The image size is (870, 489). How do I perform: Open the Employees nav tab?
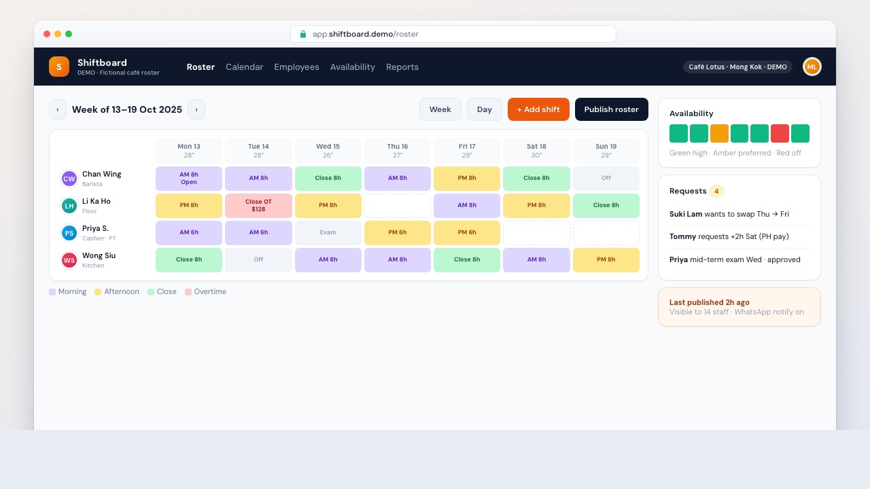pyautogui.click(x=296, y=67)
